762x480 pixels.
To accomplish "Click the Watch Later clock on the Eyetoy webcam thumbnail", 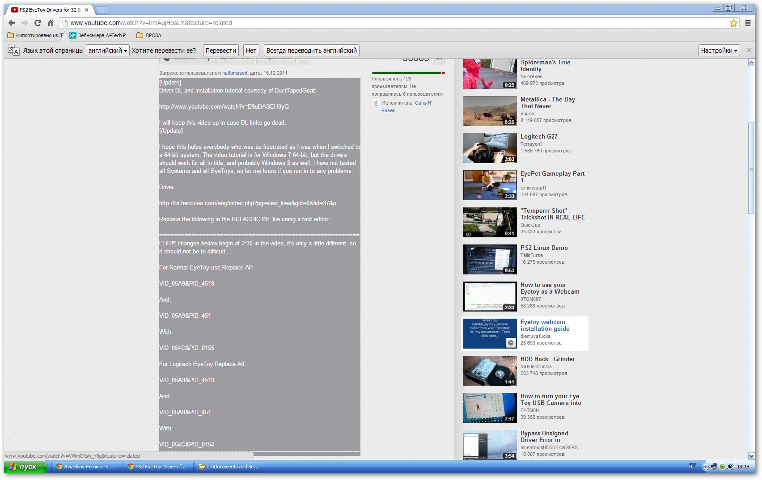I will [x=511, y=343].
